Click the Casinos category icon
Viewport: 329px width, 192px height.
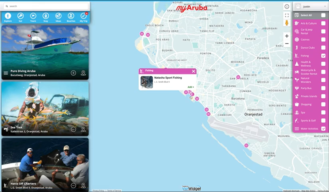297,40
